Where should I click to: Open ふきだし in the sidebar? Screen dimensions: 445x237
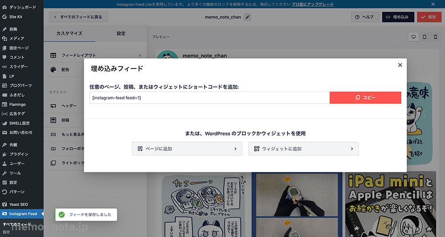(x=22, y=95)
